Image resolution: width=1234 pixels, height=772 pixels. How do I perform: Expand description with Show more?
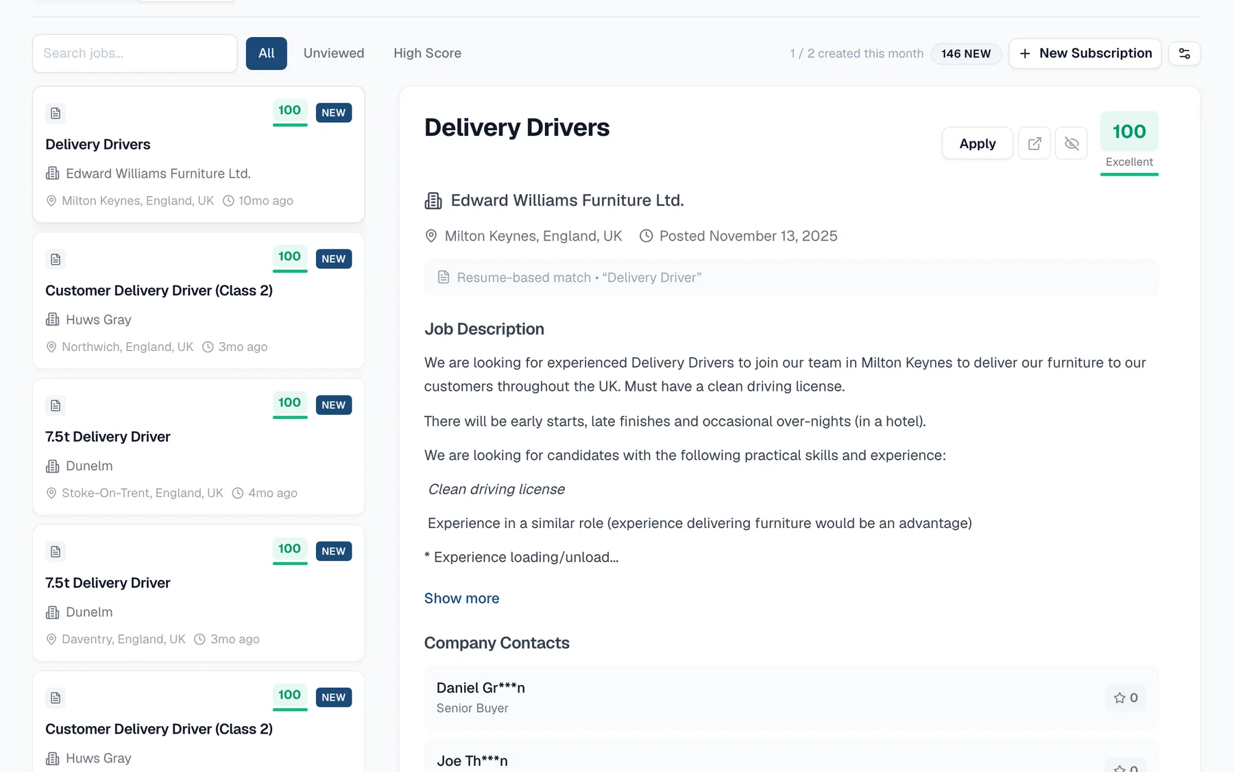point(462,598)
